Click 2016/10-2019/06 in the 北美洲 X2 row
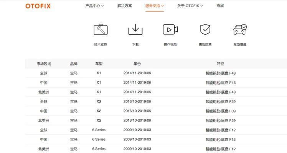Viewport: 287px width, 153px height. tap(137, 120)
